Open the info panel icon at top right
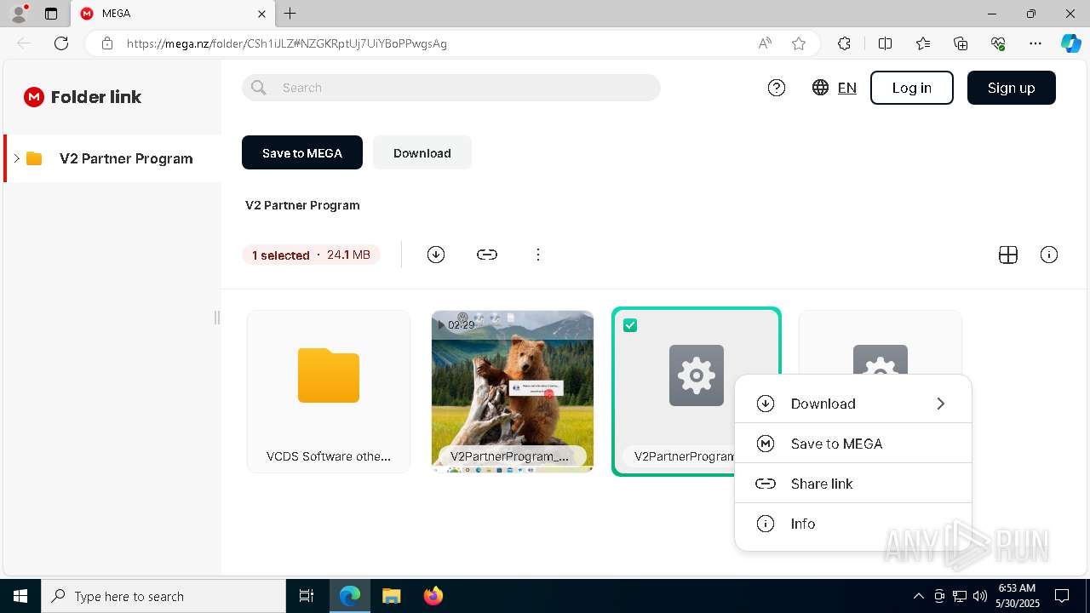The image size is (1090, 613). [x=1049, y=255]
